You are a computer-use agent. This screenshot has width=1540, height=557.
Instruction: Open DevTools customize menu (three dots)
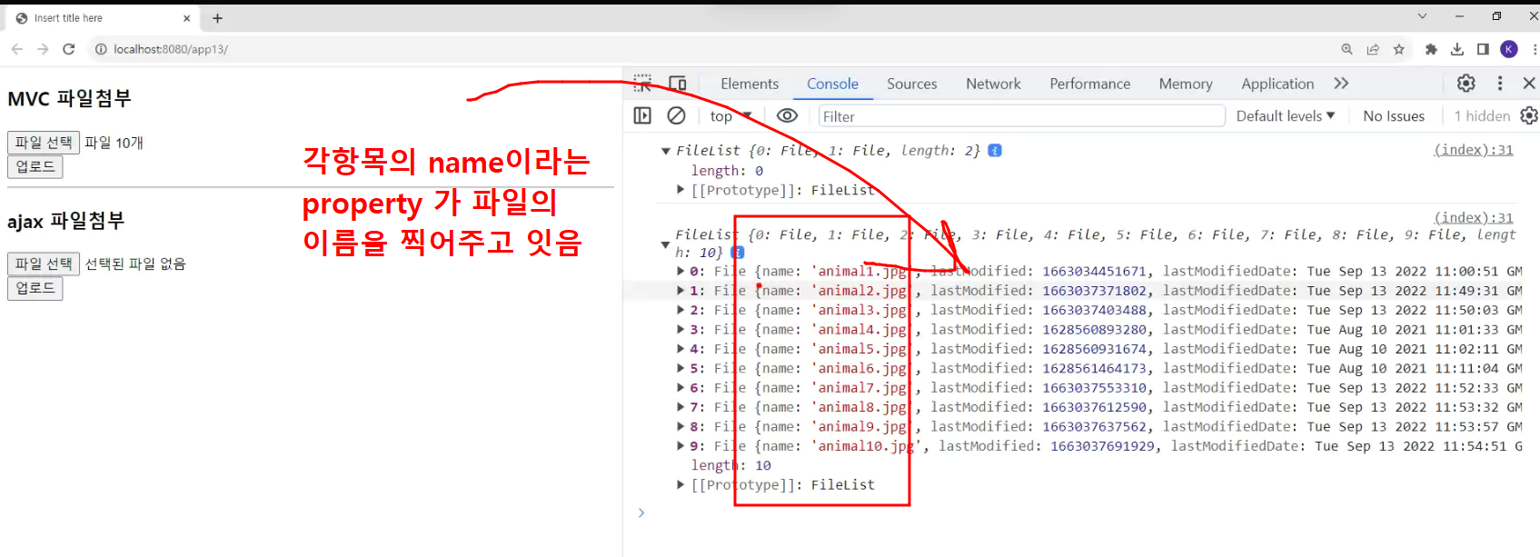[x=1500, y=84]
